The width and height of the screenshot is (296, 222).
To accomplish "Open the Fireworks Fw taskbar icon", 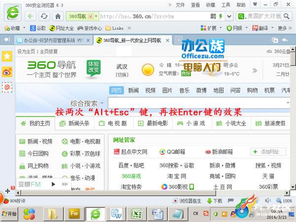I will [74, 214].
